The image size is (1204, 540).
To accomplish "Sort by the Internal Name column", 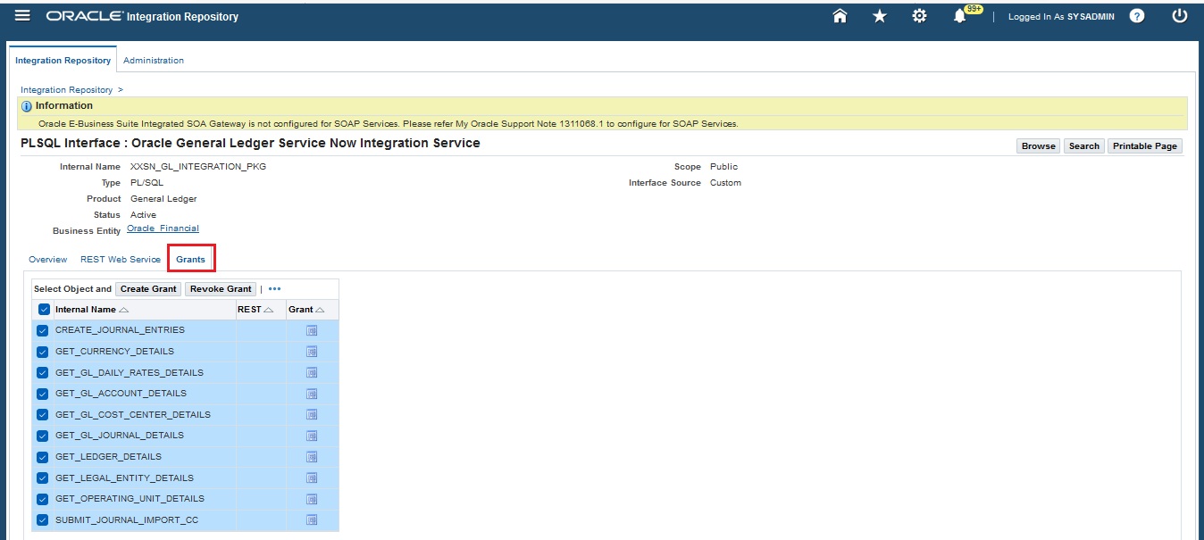I will (91, 310).
